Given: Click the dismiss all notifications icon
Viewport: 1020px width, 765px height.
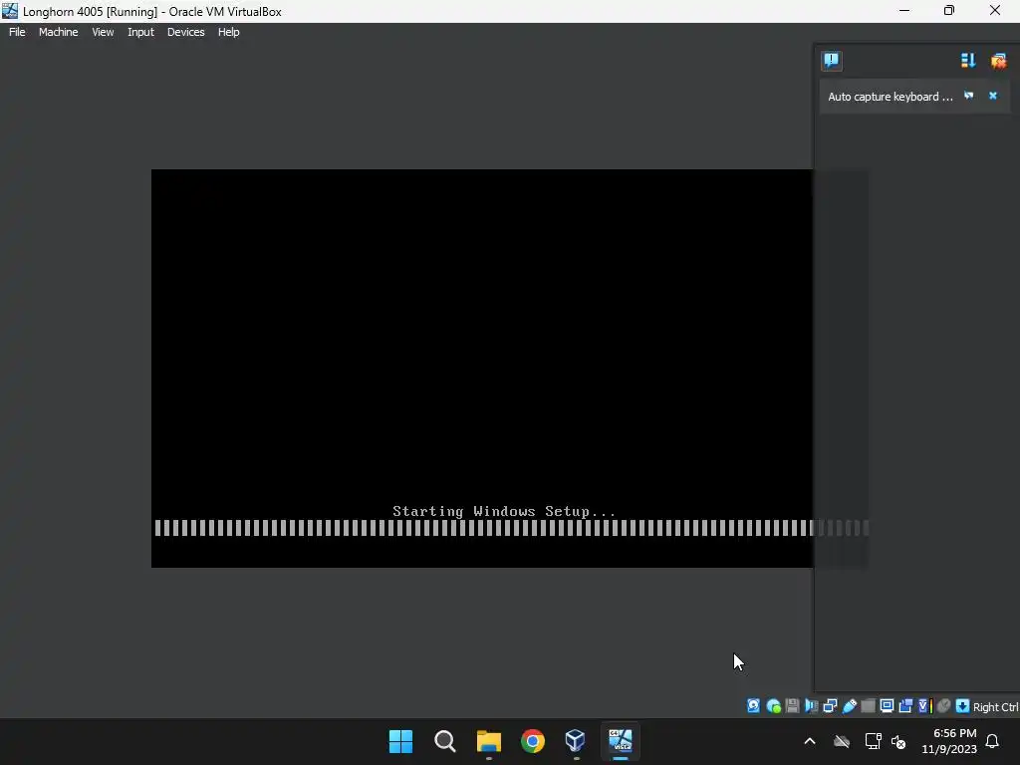Looking at the screenshot, I should point(998,61).
